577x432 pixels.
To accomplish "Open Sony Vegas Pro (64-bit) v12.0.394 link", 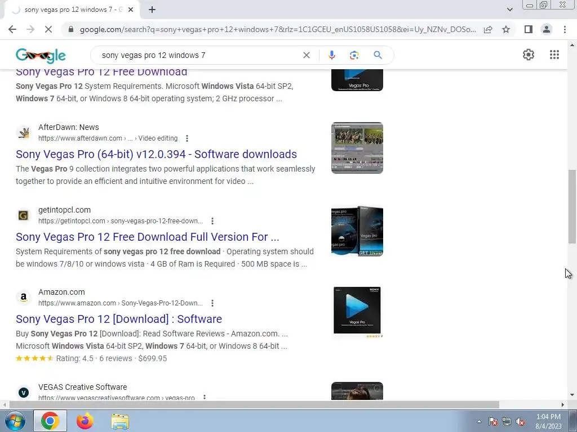I will (x=157, y=154).
